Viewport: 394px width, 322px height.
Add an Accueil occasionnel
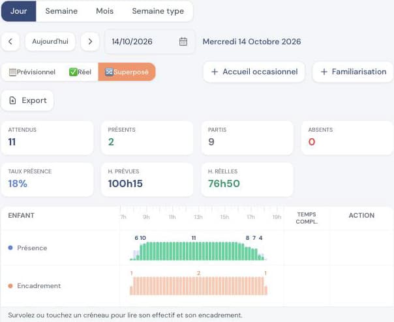pyautogui.click(x=254, y=72)
